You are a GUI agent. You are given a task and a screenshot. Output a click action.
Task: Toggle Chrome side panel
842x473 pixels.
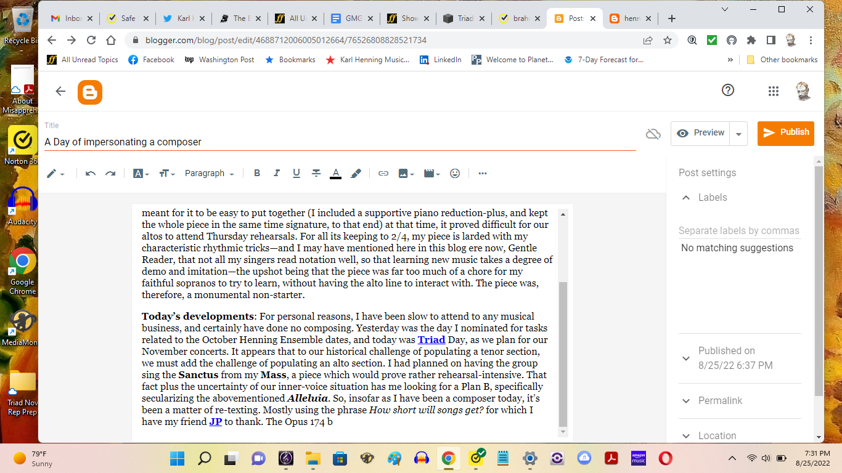[x=770, y=40]
